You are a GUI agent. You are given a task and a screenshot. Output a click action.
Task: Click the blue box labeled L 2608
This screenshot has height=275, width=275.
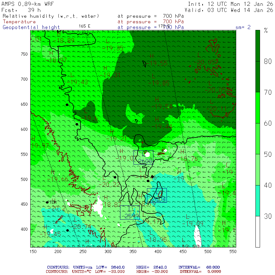pyautogui.click(x=143, y=158)
